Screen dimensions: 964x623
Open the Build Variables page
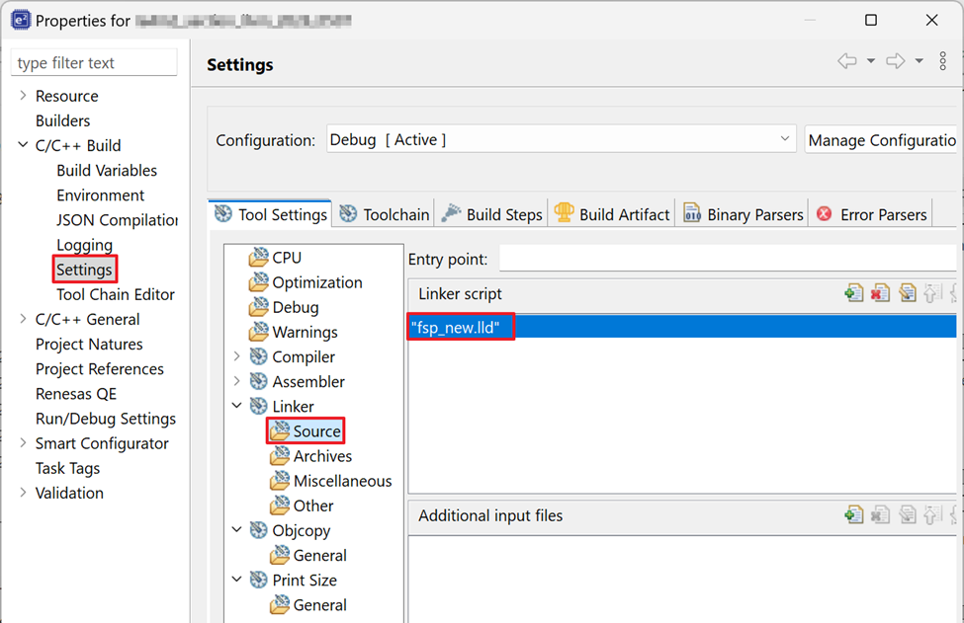point(107,170)
